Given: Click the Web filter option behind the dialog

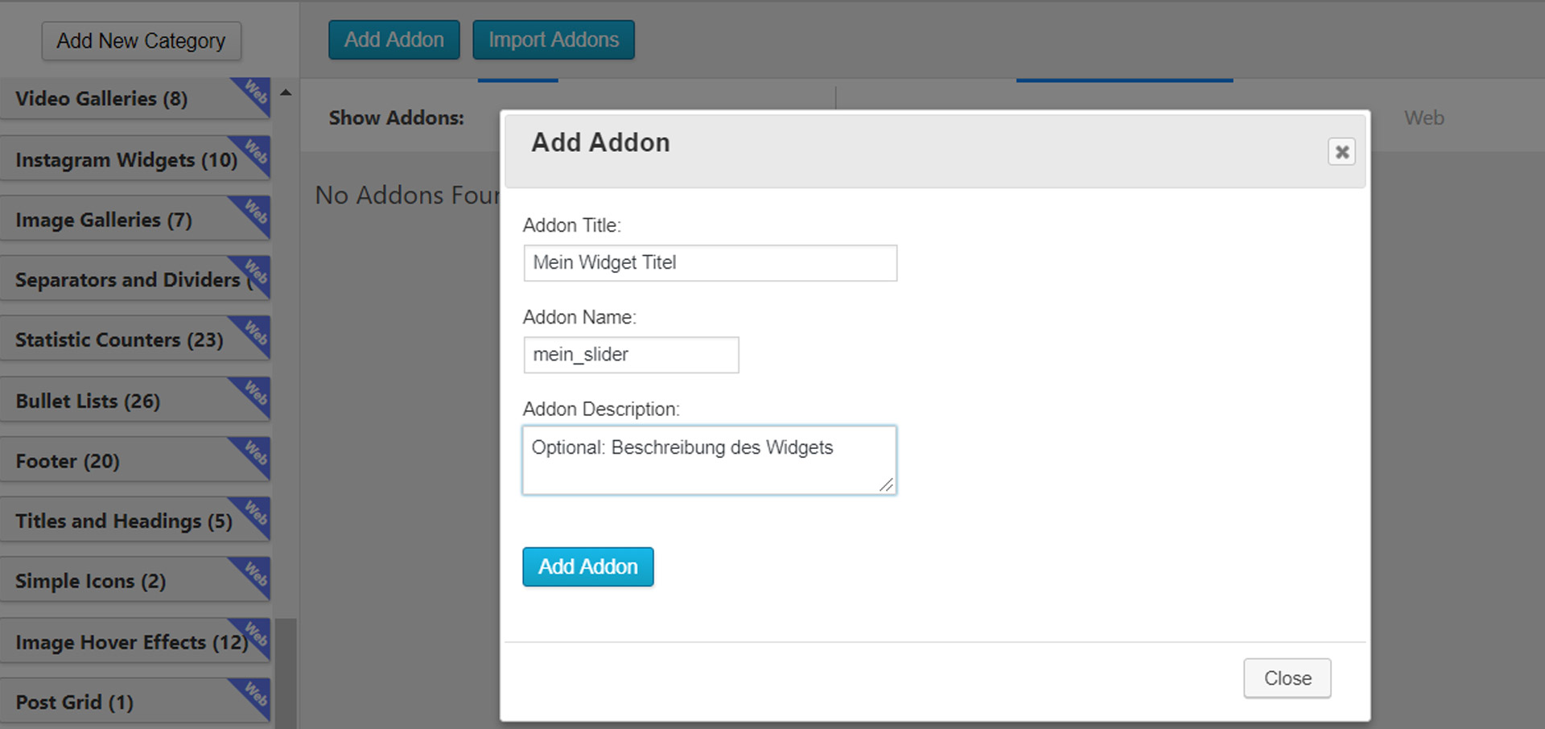Looking at the screenshot, I should tap(1424, 118).
